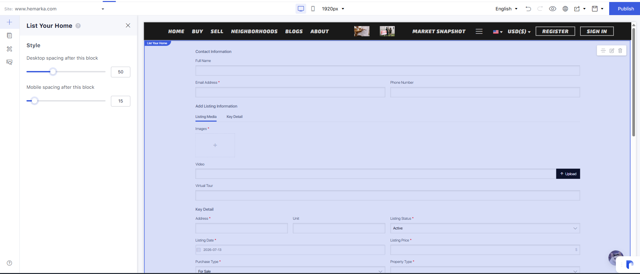Click the Unit input field
The height and width of the screenshot is (274, 640).
[339, 228]
